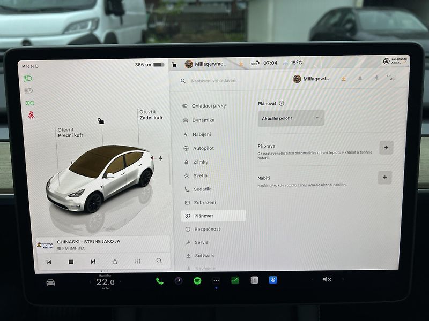Select the Plánovat schedule menu item
The image size is (429, 321).
pos(213,216)
